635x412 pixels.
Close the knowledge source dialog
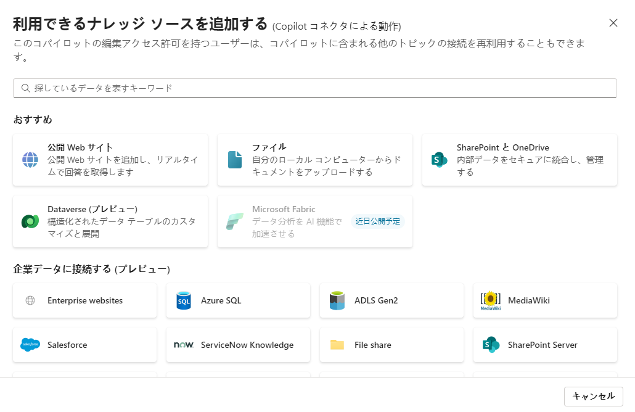[x=613, y=23]
